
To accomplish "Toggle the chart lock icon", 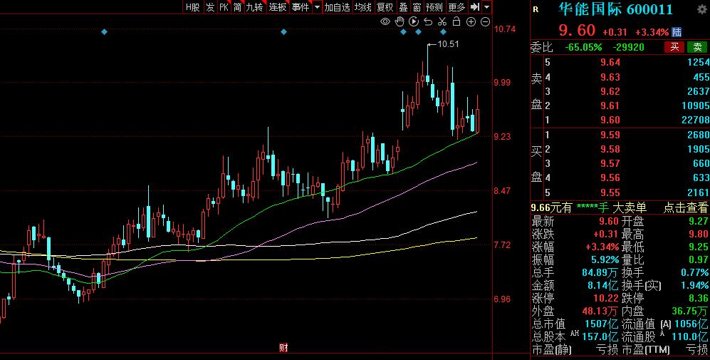I will [x=456, y=22].
